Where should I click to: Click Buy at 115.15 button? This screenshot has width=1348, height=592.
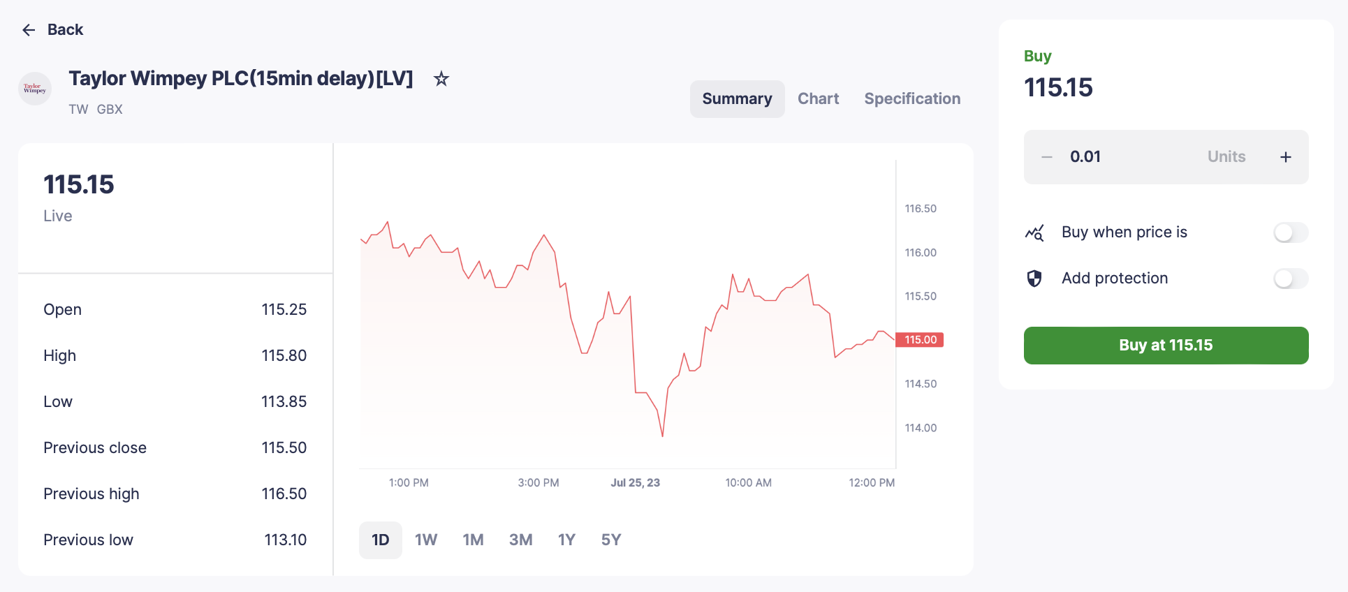click(1166, 346)
